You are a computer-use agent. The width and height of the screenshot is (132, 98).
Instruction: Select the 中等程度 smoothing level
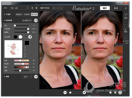point(27,14)
